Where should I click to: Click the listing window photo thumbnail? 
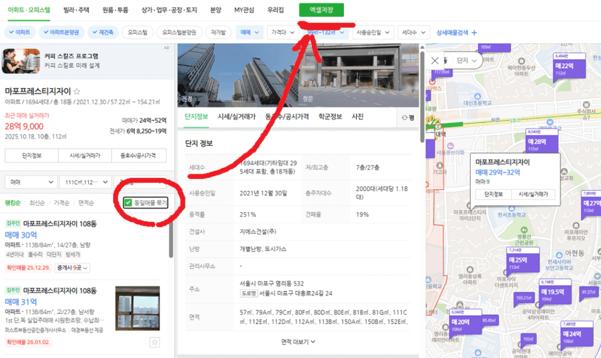pyautogui.click(x=138, y=308)
